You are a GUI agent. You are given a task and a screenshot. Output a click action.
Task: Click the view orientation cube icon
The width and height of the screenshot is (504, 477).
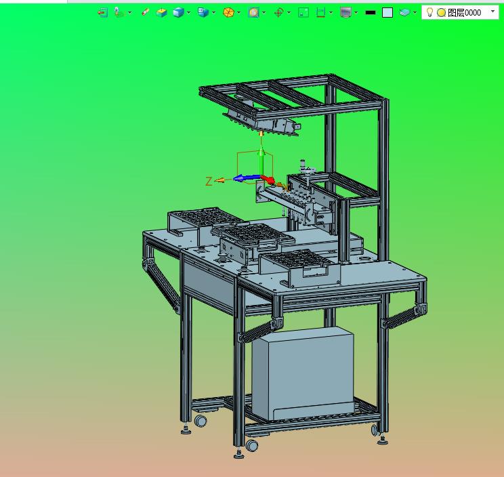tap(203, 13)
